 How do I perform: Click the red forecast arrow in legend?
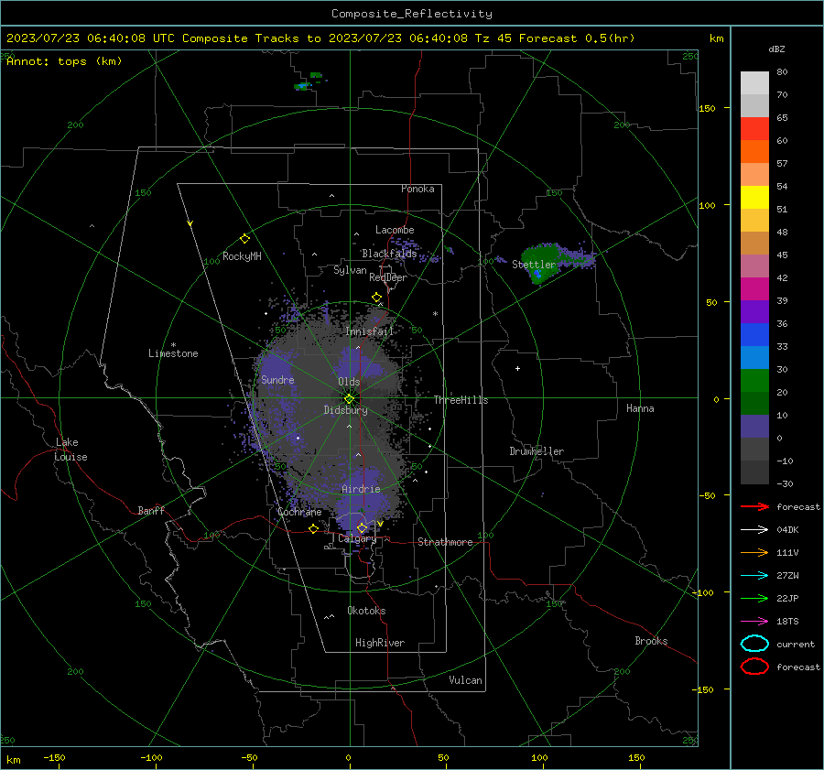point(754,506)
